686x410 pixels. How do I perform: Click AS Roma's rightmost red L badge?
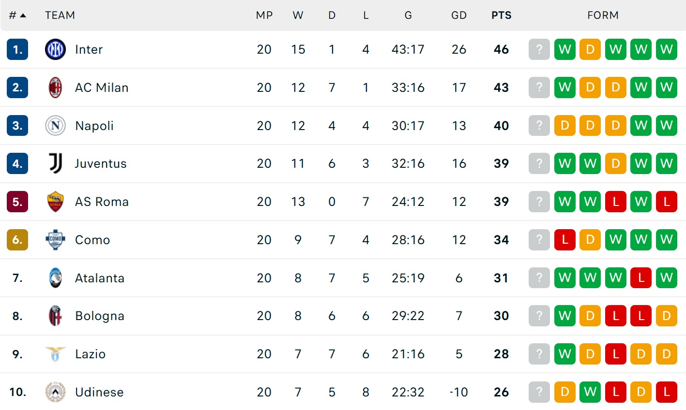tap(666, 202)
